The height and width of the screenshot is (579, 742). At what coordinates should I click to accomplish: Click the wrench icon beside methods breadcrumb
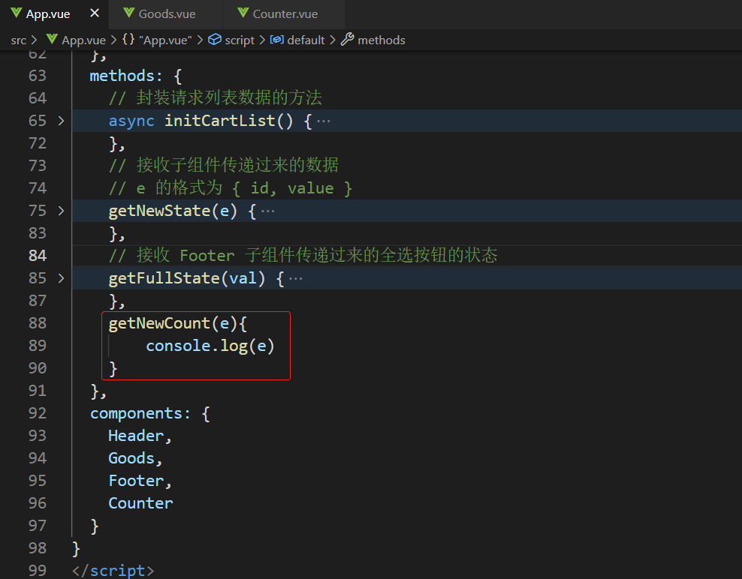coord(347,39)
